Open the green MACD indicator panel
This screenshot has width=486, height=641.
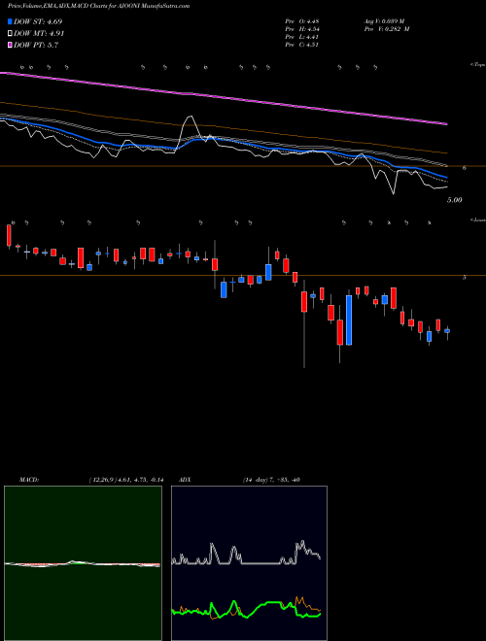83,563
